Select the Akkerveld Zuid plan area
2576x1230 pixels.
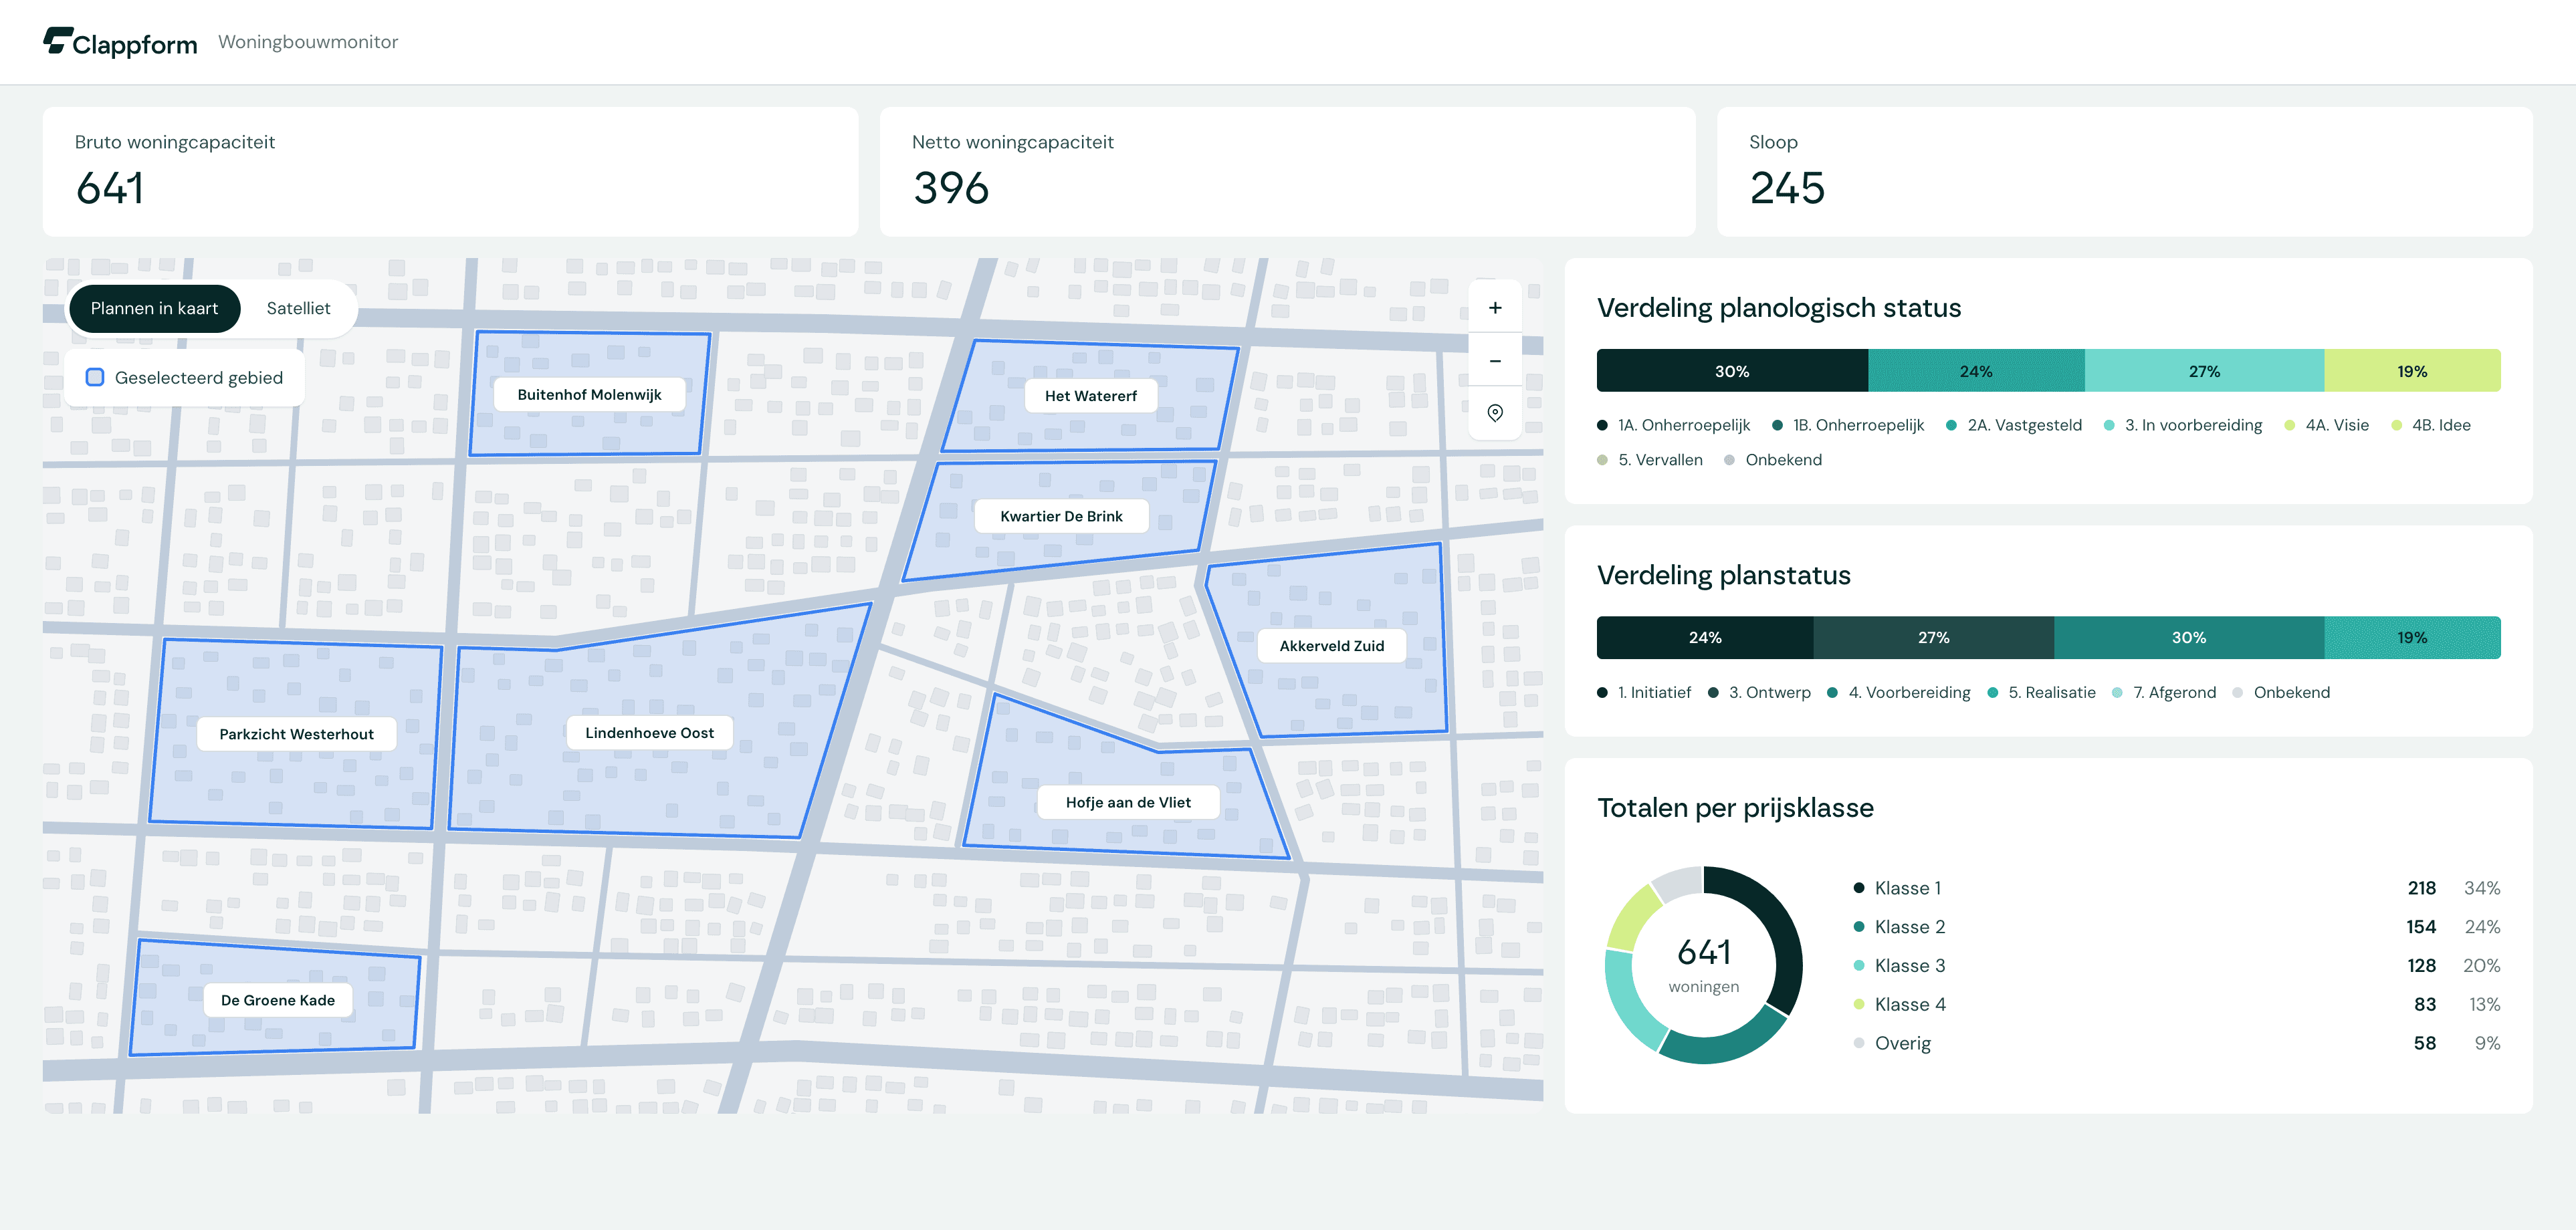coord(1331,646)
